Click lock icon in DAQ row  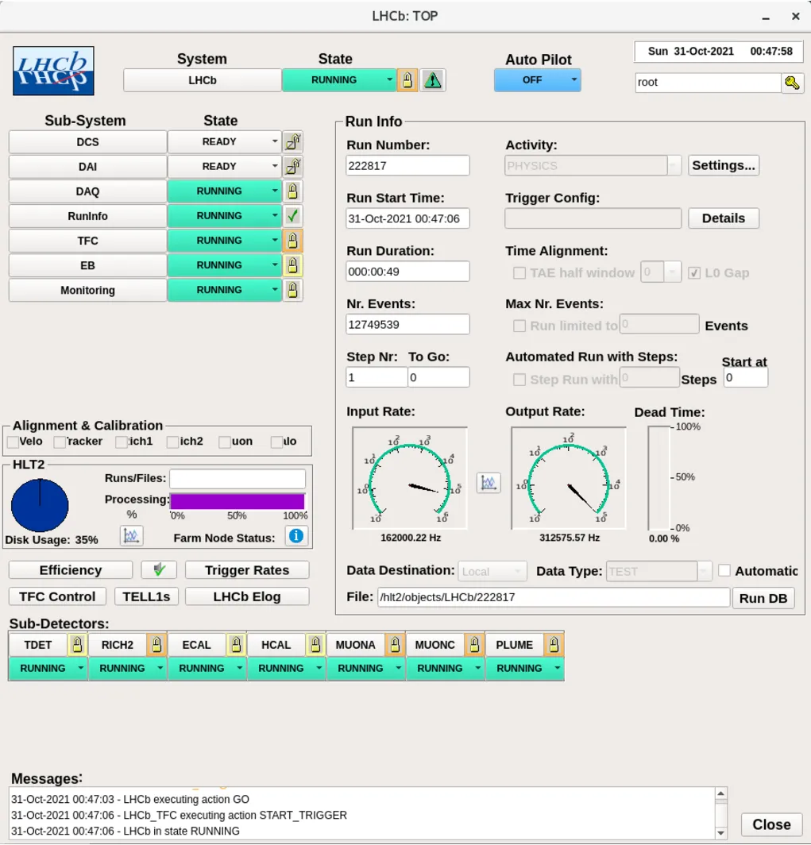click(292, 191)
